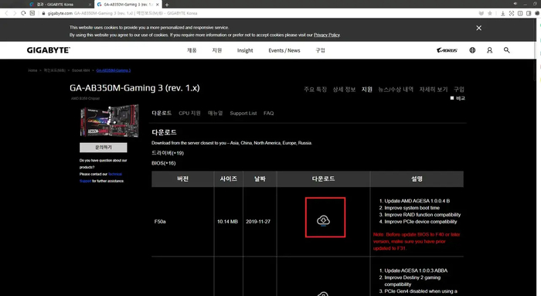Click the 사이즈 column header
The image size is (541, 296).
pyautogui.click(x=229, y=179)
